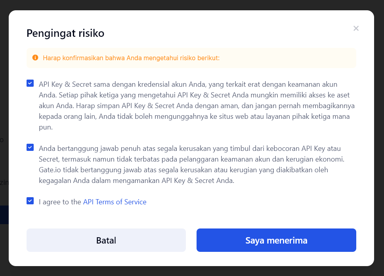Toggle the 'Anda bertanggung jawab penuh' checkbox
384x276 pixels.
click(30, 147)
